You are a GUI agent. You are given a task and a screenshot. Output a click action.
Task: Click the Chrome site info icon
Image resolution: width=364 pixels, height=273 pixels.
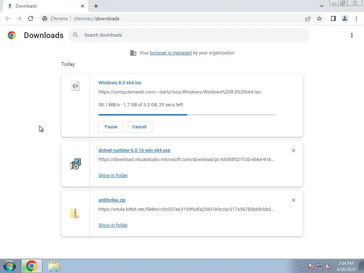(45, 18)
